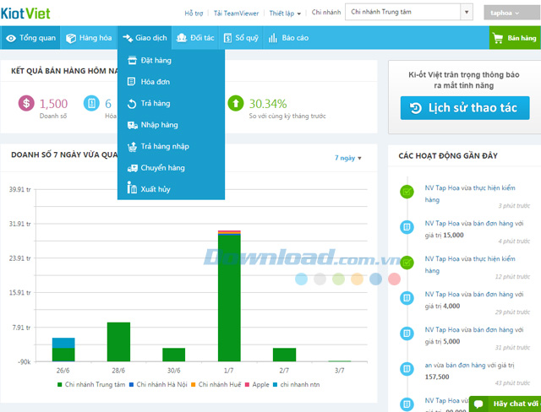
Task: Open the Tổng quan tab
Action: pyautogui.click(x=30, y=38)
